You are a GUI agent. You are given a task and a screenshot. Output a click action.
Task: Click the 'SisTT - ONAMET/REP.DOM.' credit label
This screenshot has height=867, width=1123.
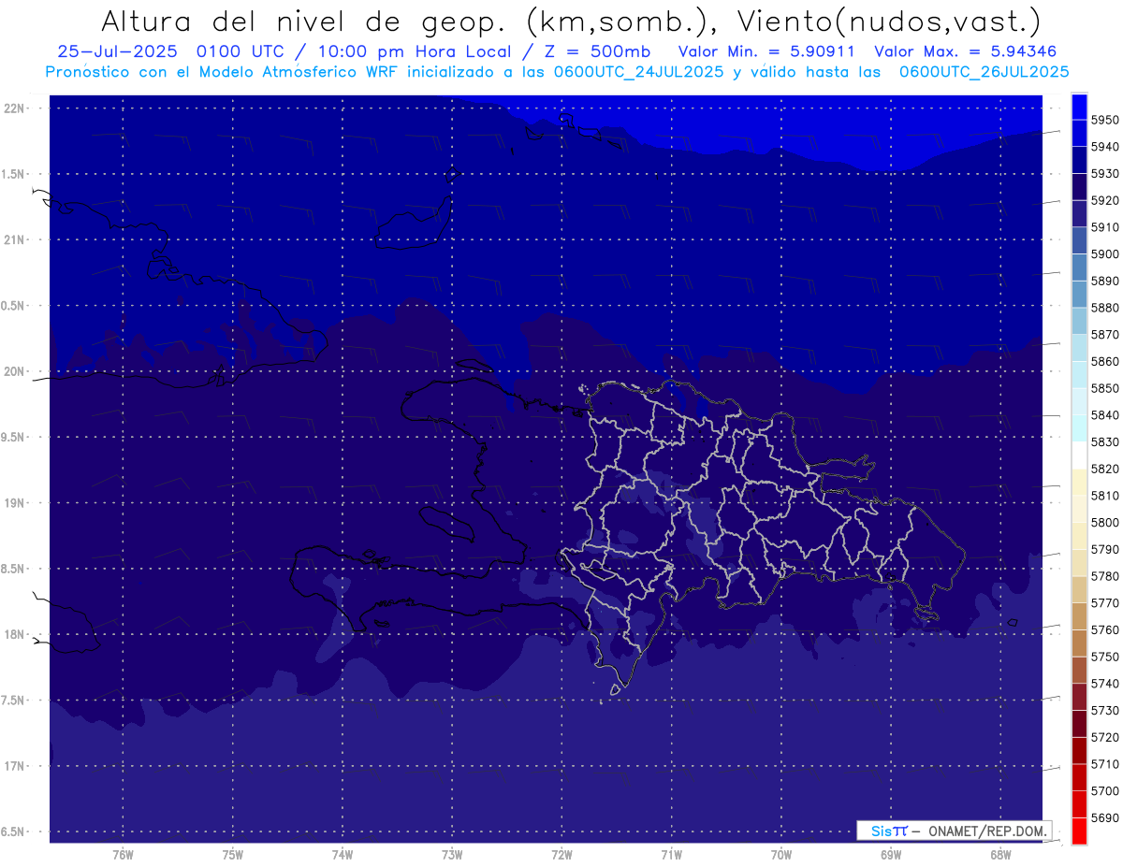(x=956, y=831)
